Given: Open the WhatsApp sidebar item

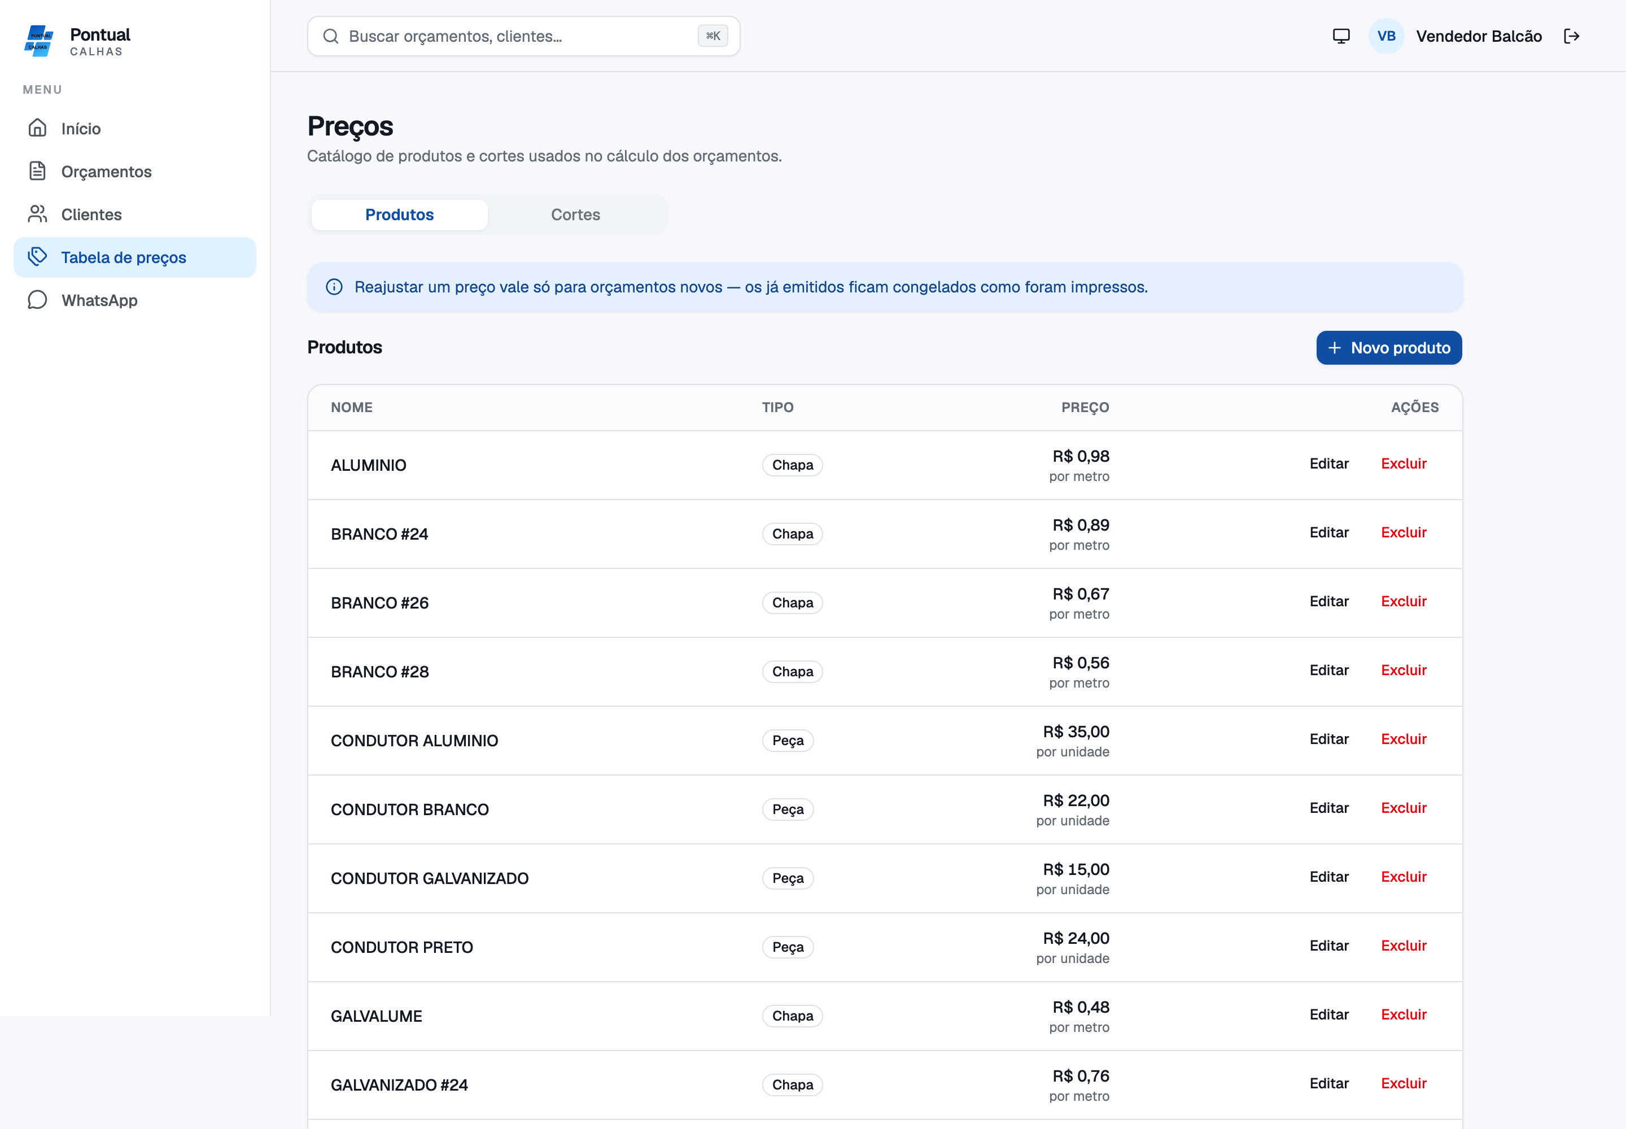Looking at the screenshot, I should (134, 301).
